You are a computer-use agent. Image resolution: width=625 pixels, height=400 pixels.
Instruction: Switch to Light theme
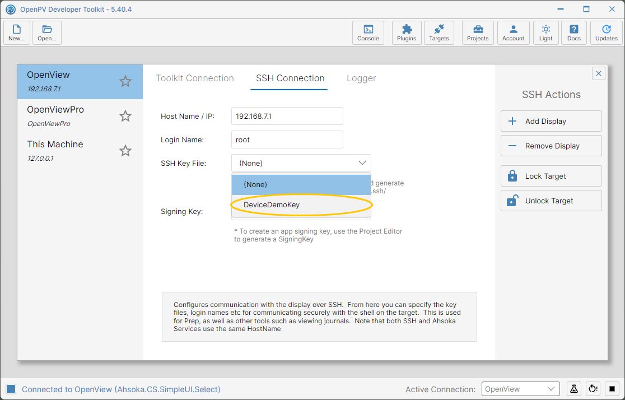(x=545, y=32)
